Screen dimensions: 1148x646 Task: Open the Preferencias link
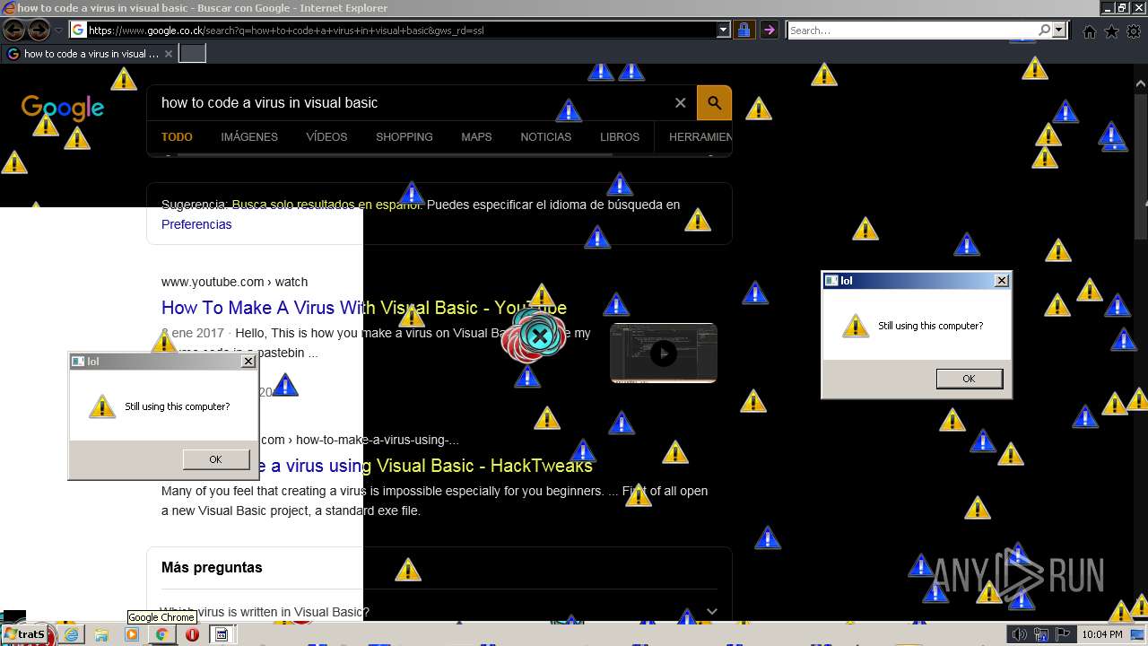point(196,224)
